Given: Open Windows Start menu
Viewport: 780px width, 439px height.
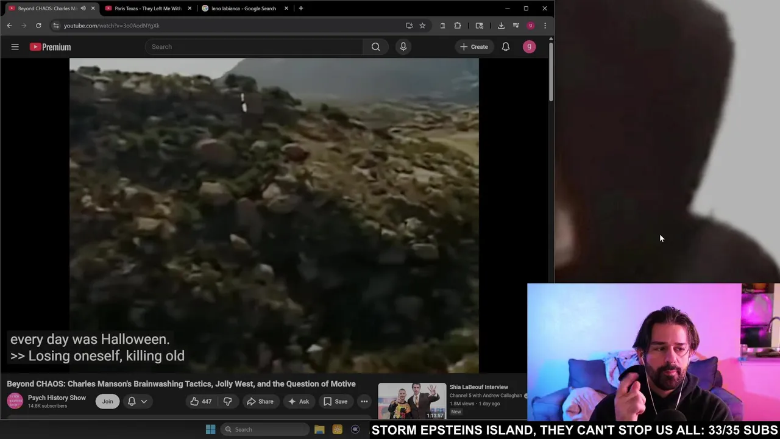Looking at the screenshot, I should 210,429.
